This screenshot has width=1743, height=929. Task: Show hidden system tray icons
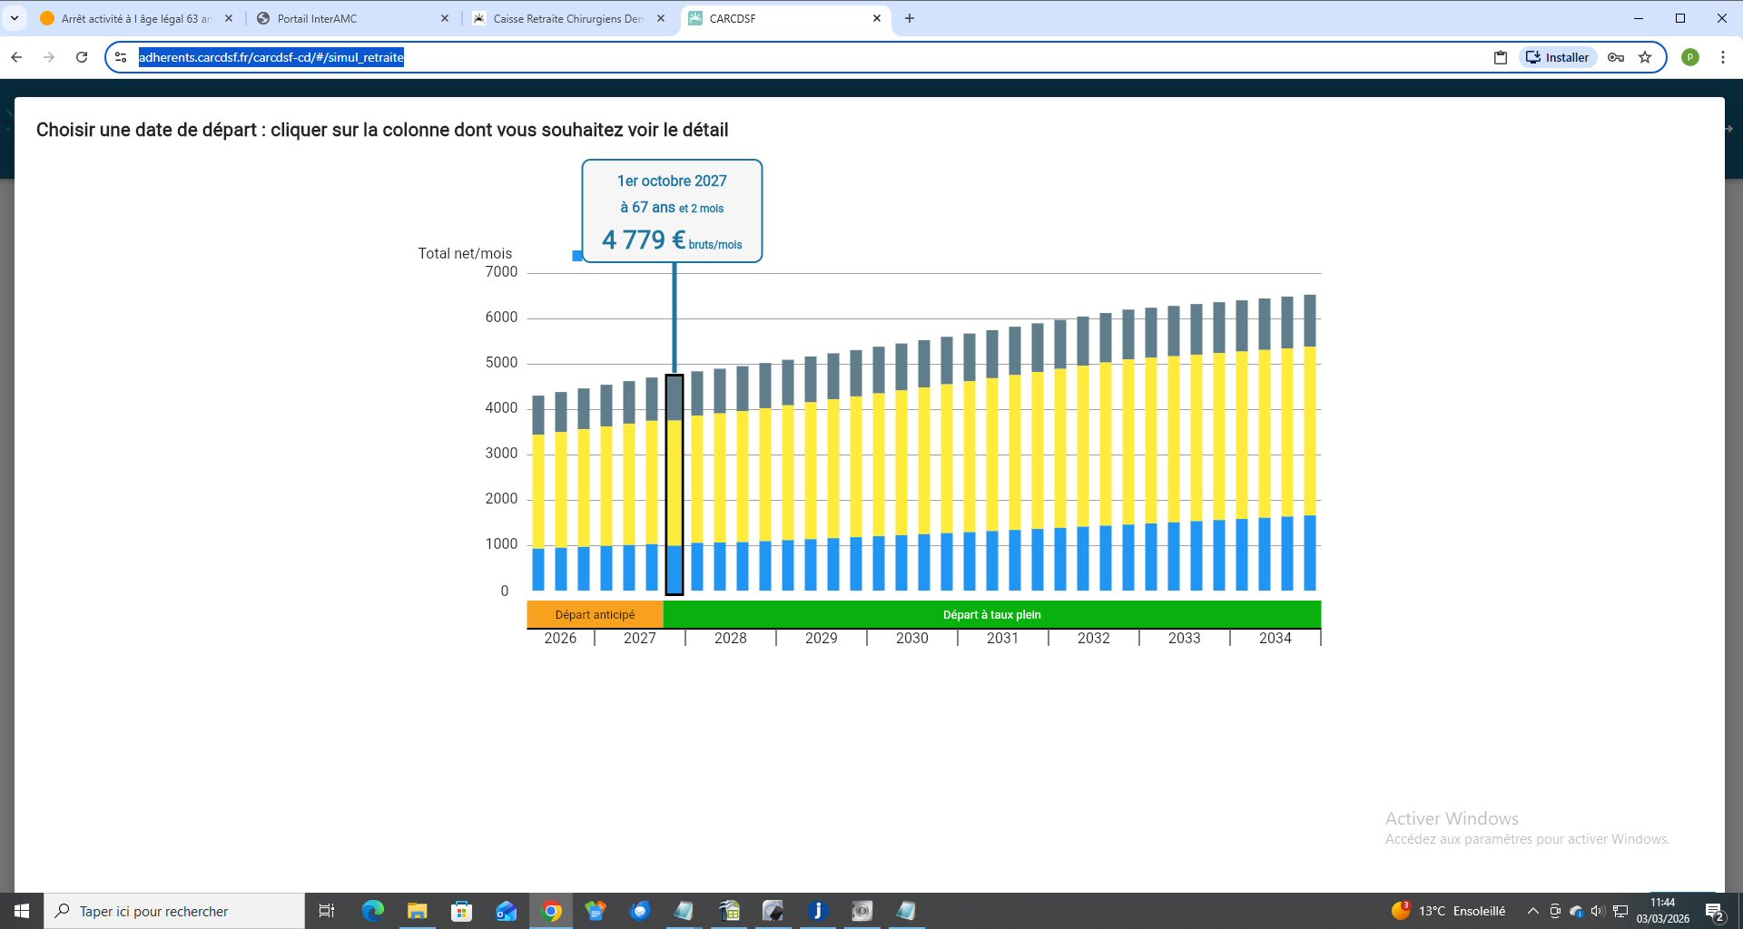[x=1533, y=911]
